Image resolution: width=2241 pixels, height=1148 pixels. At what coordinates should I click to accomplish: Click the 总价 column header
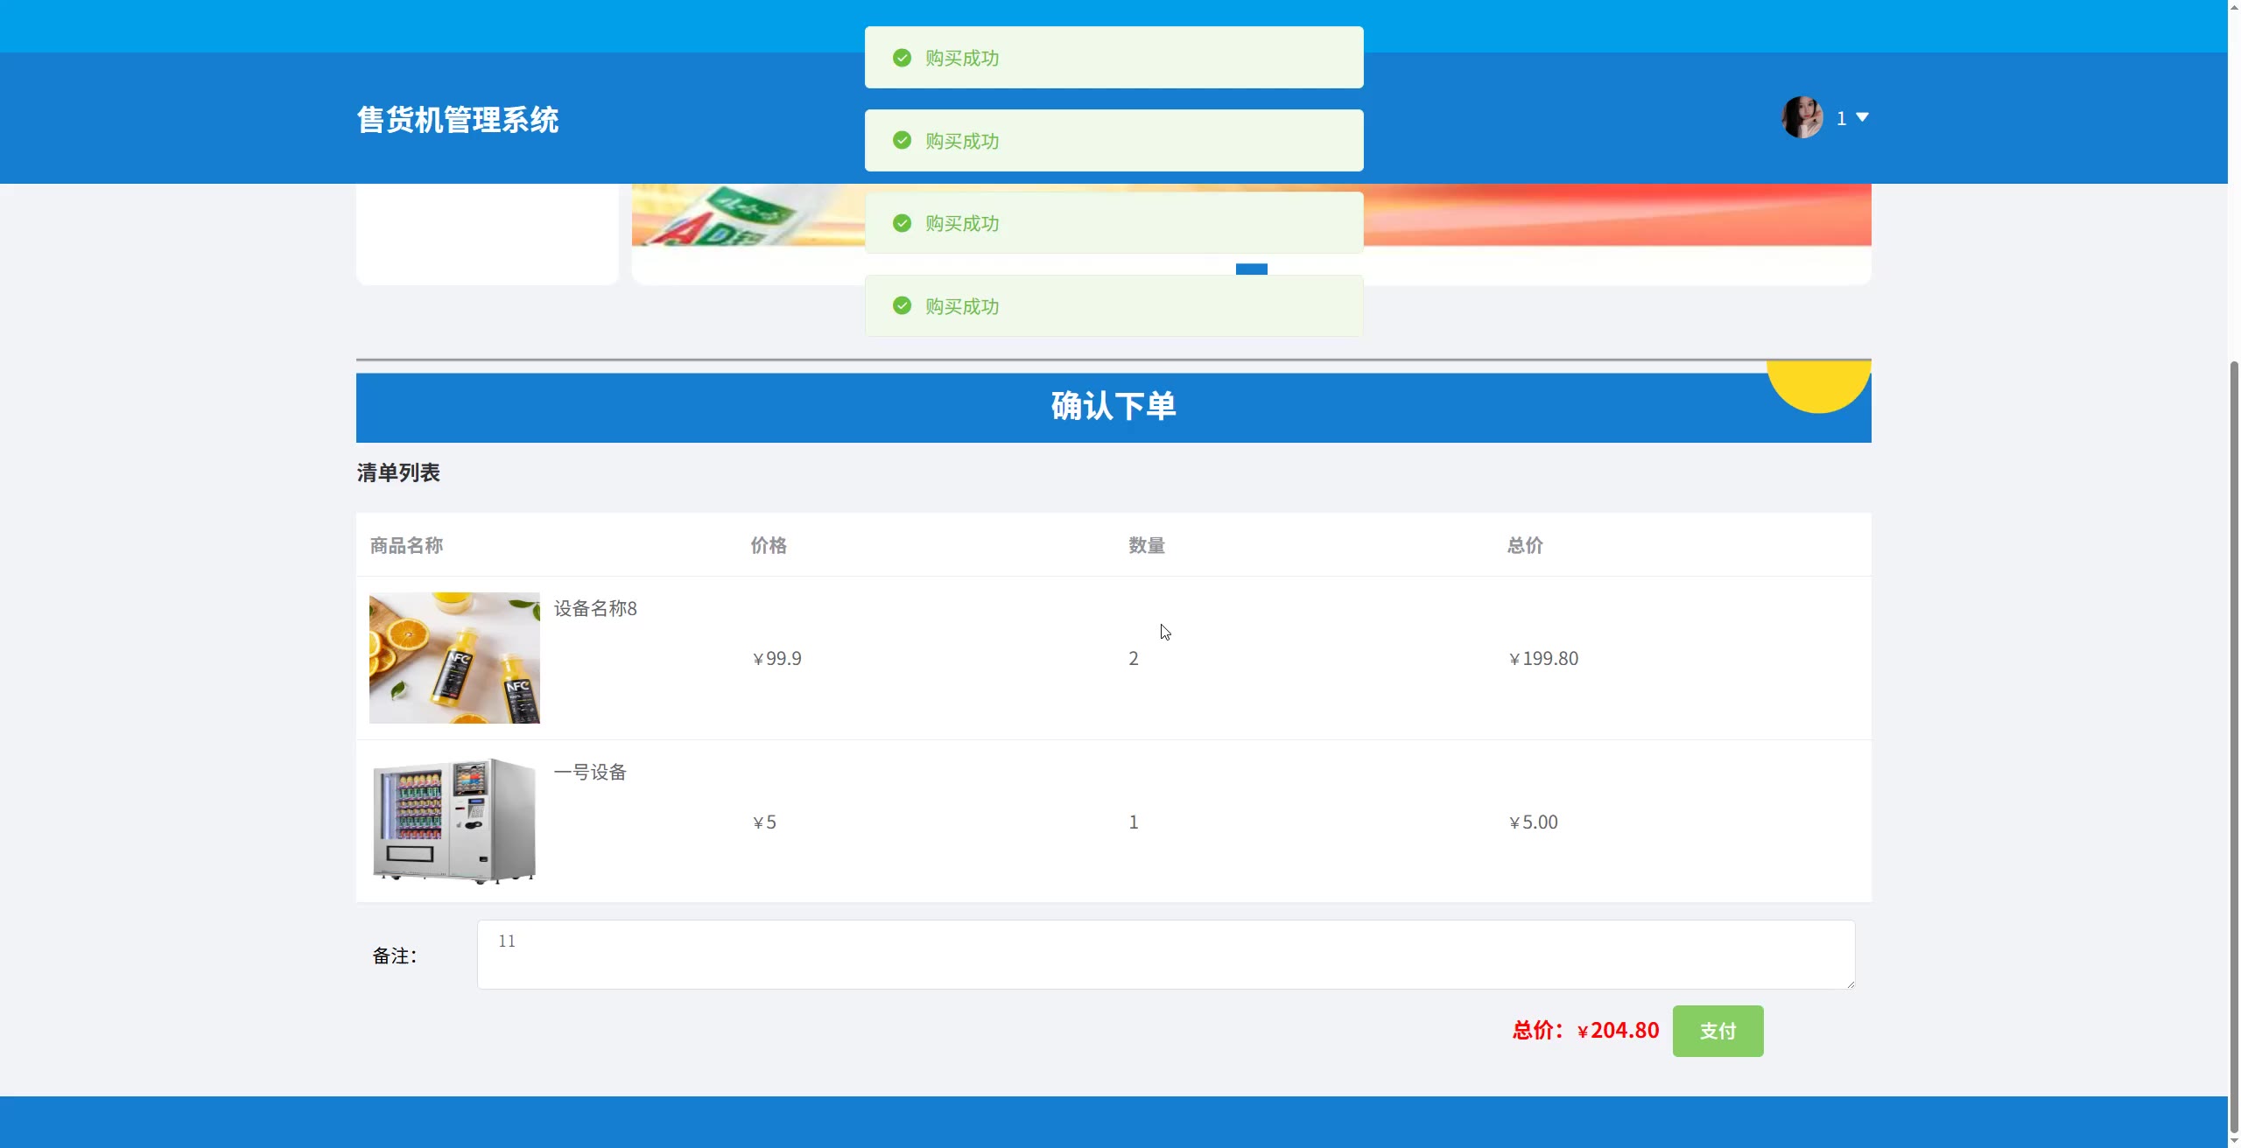tap(1524, 545)
